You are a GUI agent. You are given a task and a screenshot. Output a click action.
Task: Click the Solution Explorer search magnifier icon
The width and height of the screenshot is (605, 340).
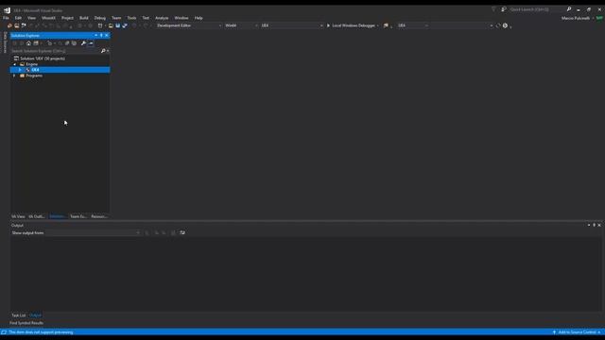coord(103,51)
